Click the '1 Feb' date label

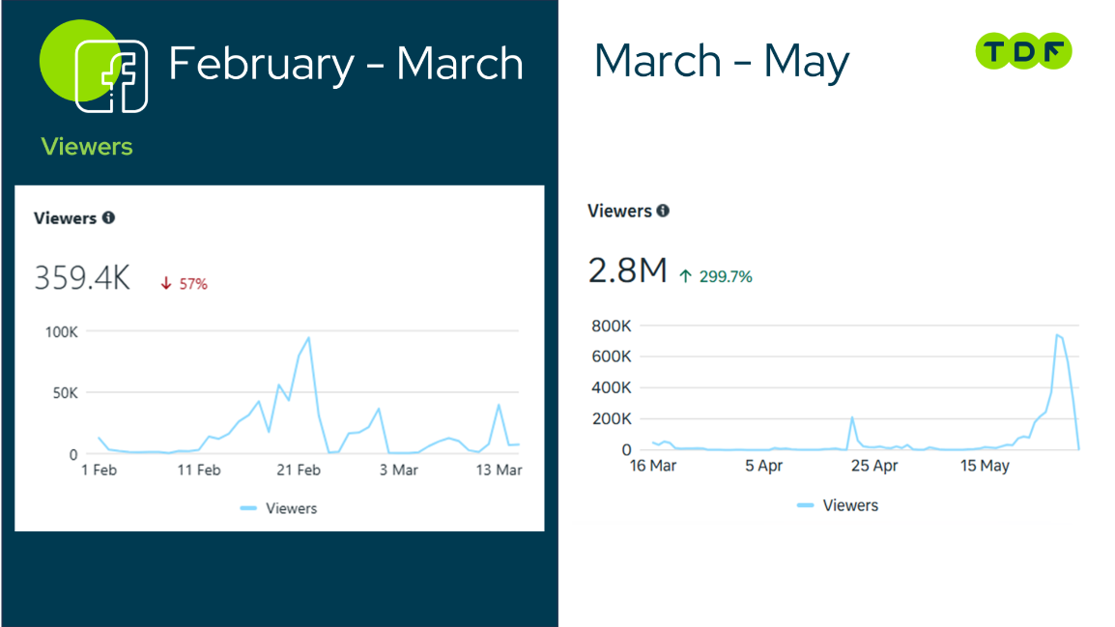(99, 470)
